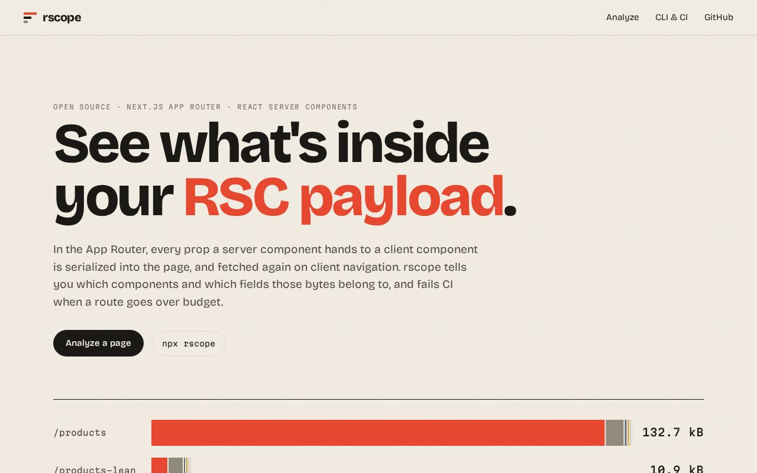Click the rscope logo icon
Image resolution: width=757 pixels, height=473 pixels.
tap(30, 18)
